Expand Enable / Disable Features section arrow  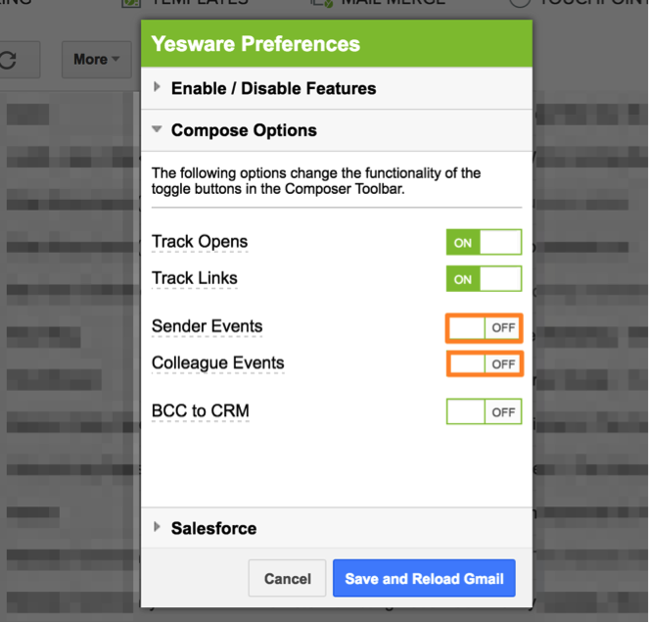pyautogui.click(x=157, y=87)
